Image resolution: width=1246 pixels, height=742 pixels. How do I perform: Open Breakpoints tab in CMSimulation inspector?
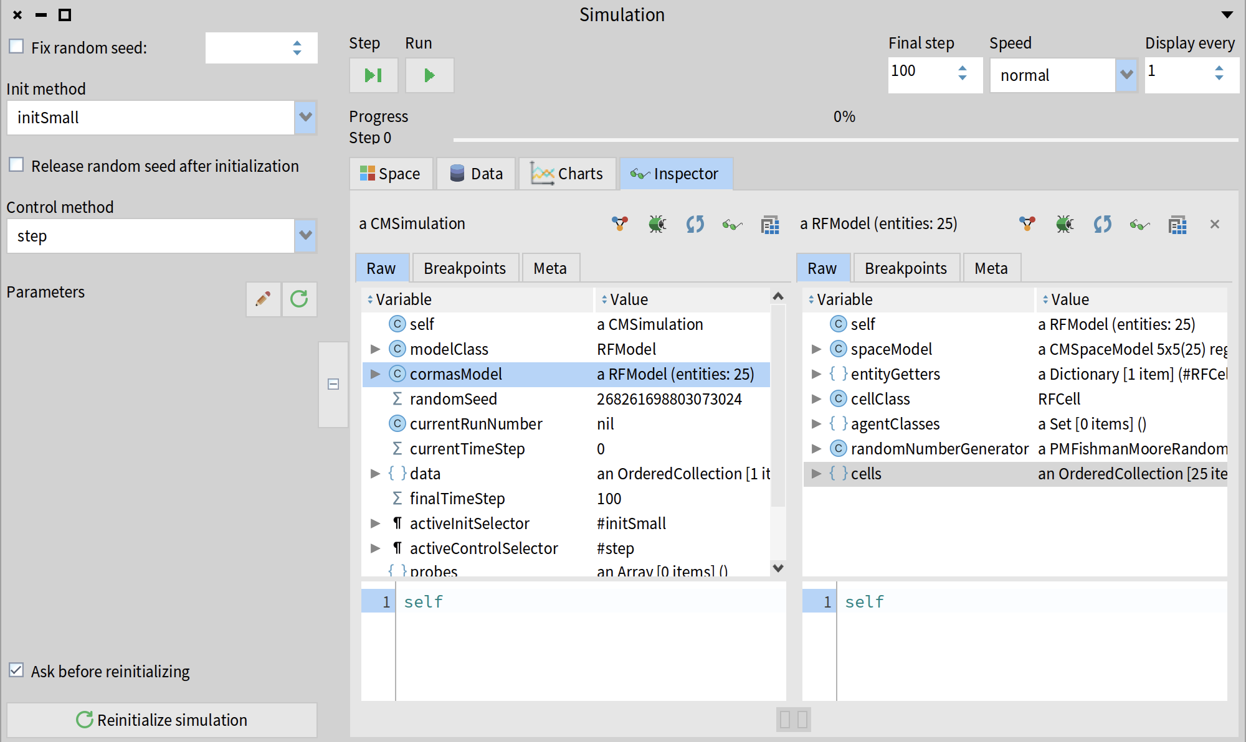pos(465,268)
